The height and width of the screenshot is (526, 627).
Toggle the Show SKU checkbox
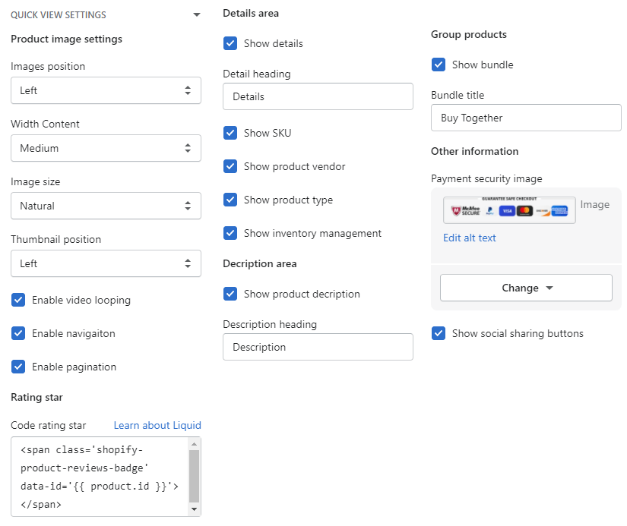pos(231,133)
